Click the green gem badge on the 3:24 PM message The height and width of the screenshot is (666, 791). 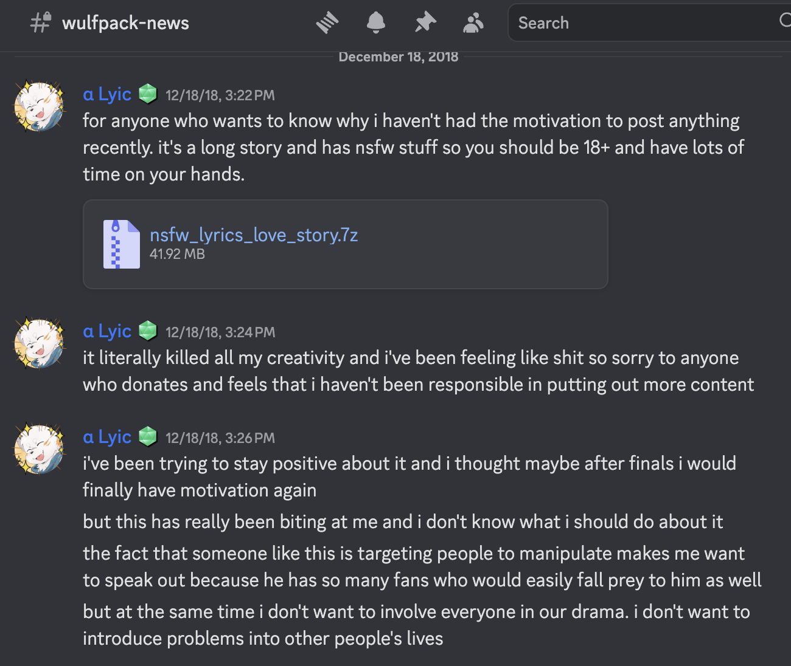tap(148, 331)
